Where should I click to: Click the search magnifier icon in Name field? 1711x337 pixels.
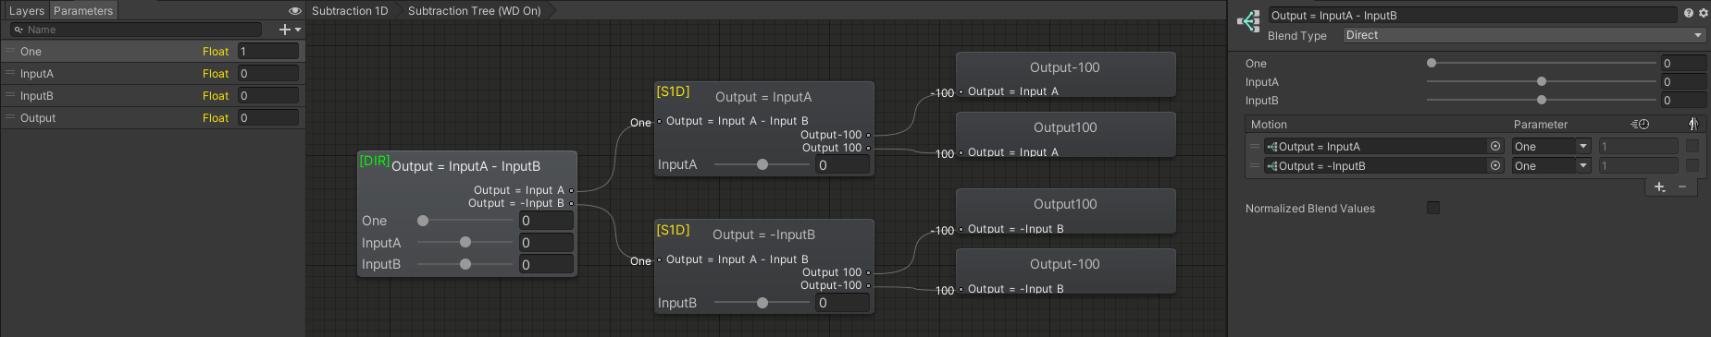pyautogui.click(x=18, y=30)
